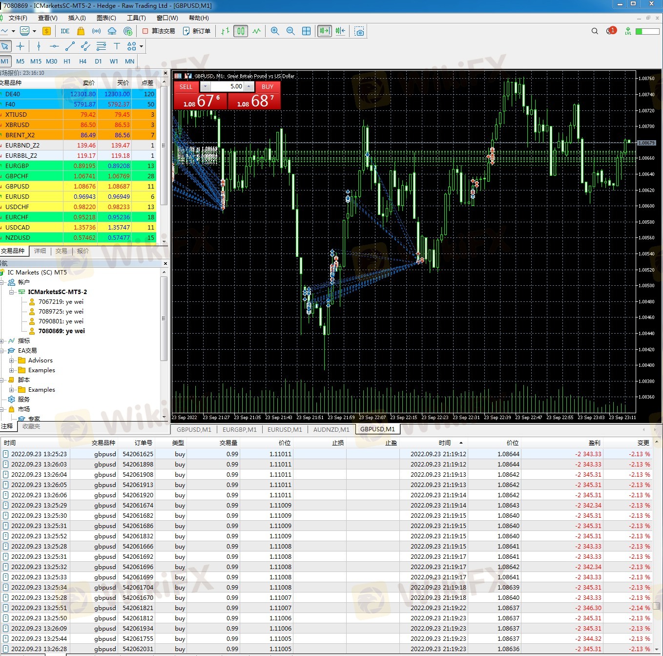The image size is (663, 656).
Task: Select the Fibonacci retracement tool
Action: pos(101,46)
